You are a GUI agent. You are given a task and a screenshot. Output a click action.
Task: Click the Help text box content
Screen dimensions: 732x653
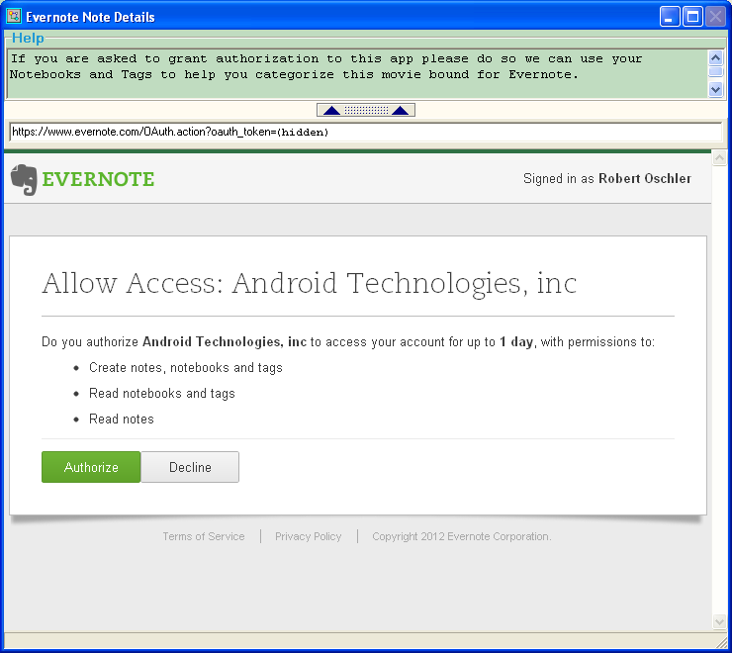(358, 74)
